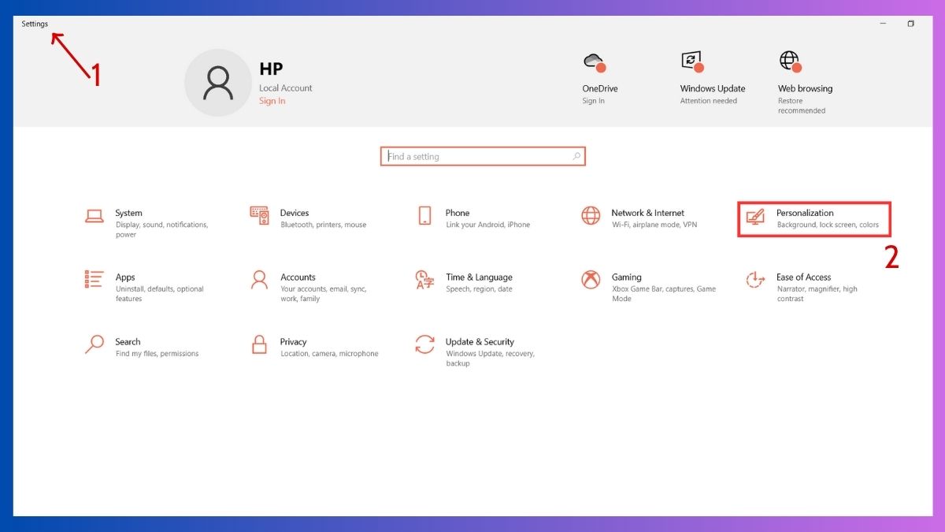This screenshot has width=945, height=532.
Task: Choose the Personalization label
Action: (805, 213)
